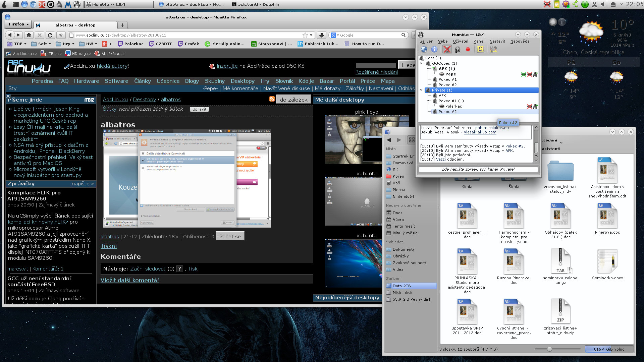The image size is (644, 362).
Task: Click the 'Přidat se' button
Action: tap(230, 236)
